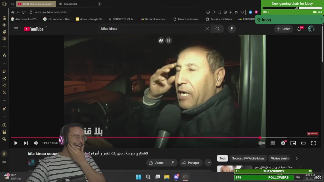The height and width of the screenshot is (182, 324).
Task: Click the translate page icon
Action: tap(231, 12)
